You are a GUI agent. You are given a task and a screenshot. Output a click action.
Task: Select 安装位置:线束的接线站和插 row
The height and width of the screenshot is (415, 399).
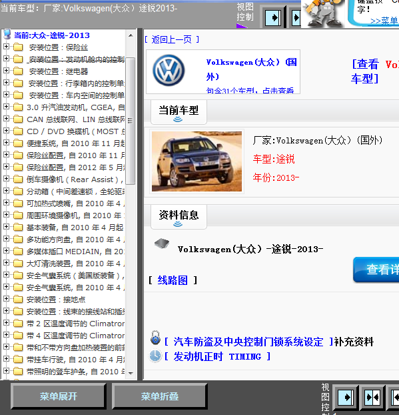click(75, 311)
